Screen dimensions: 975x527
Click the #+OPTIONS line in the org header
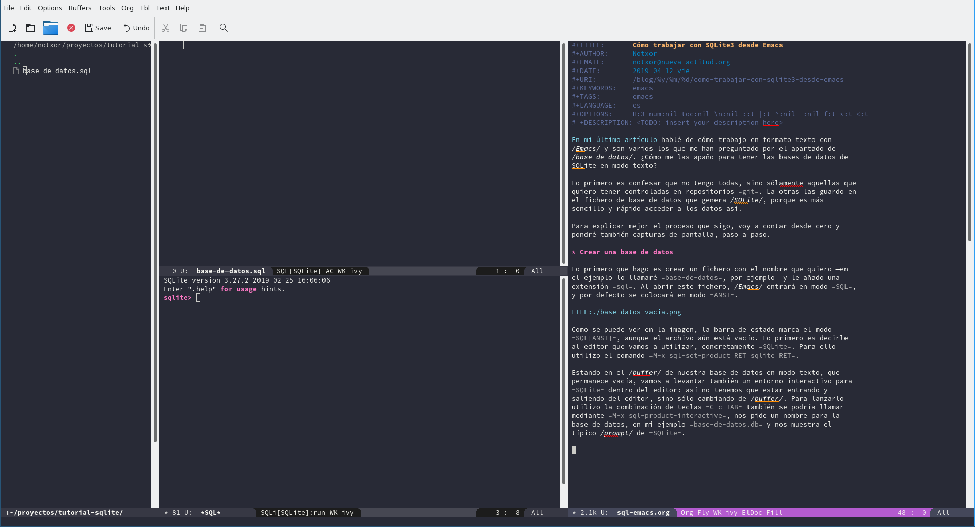[x=720, y=114]
